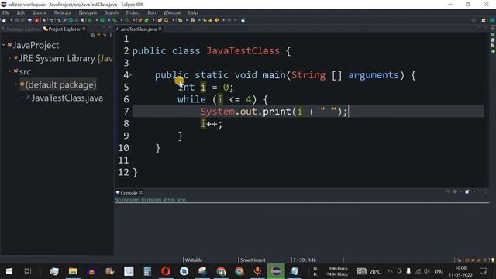Click line number 7 in editor gutter
The width and height of the screenshot is (496, 279).
click(x=126, y=112)
